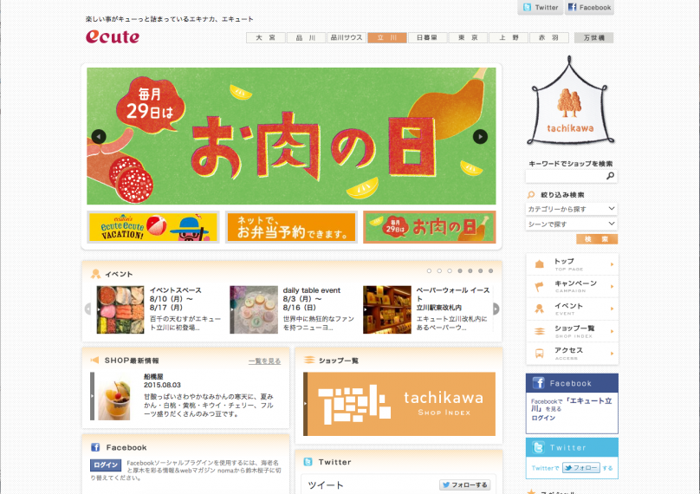Open the ecute VACATION banner thumbnail
Screen dimensions: 700x494
153,227
